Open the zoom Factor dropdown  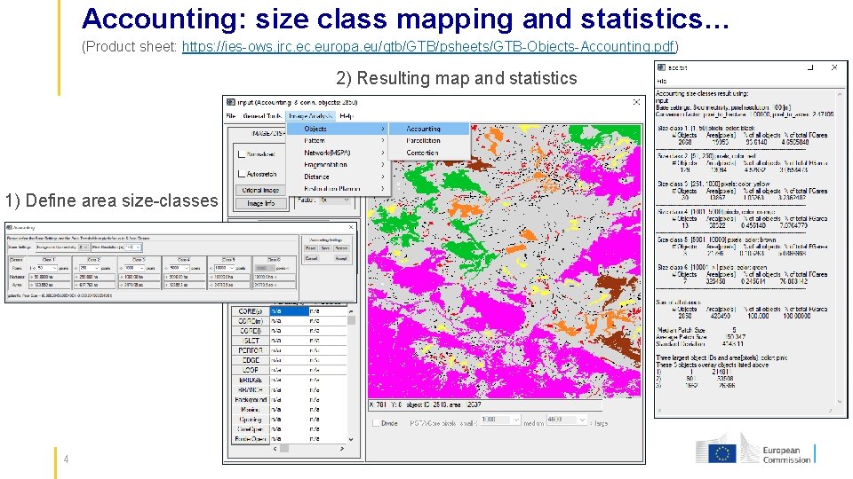[x=336, y=200]
